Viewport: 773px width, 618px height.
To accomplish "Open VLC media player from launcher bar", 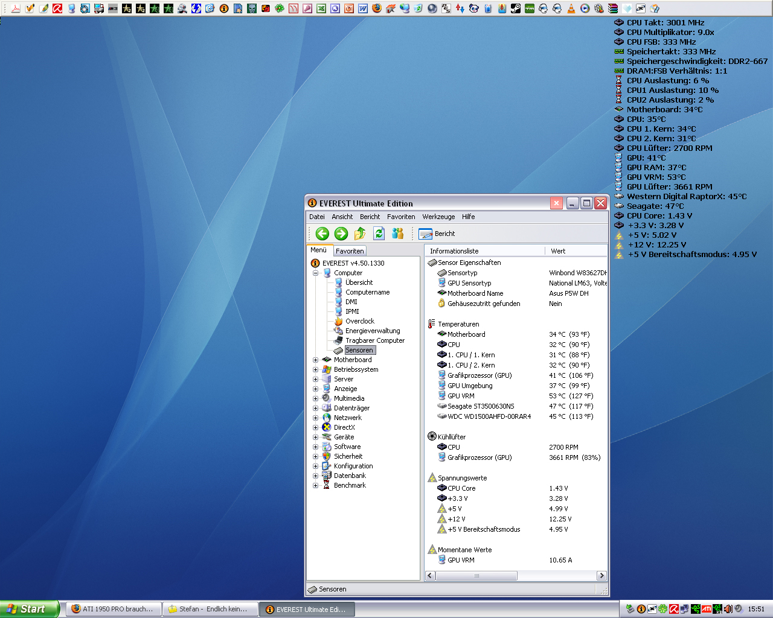I will point(571,8).
